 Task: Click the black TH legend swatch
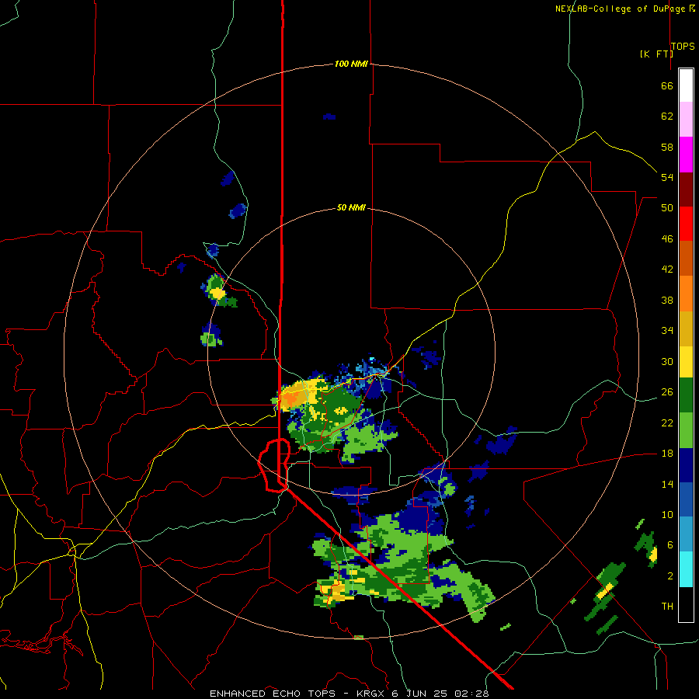[x=686, y=604]
